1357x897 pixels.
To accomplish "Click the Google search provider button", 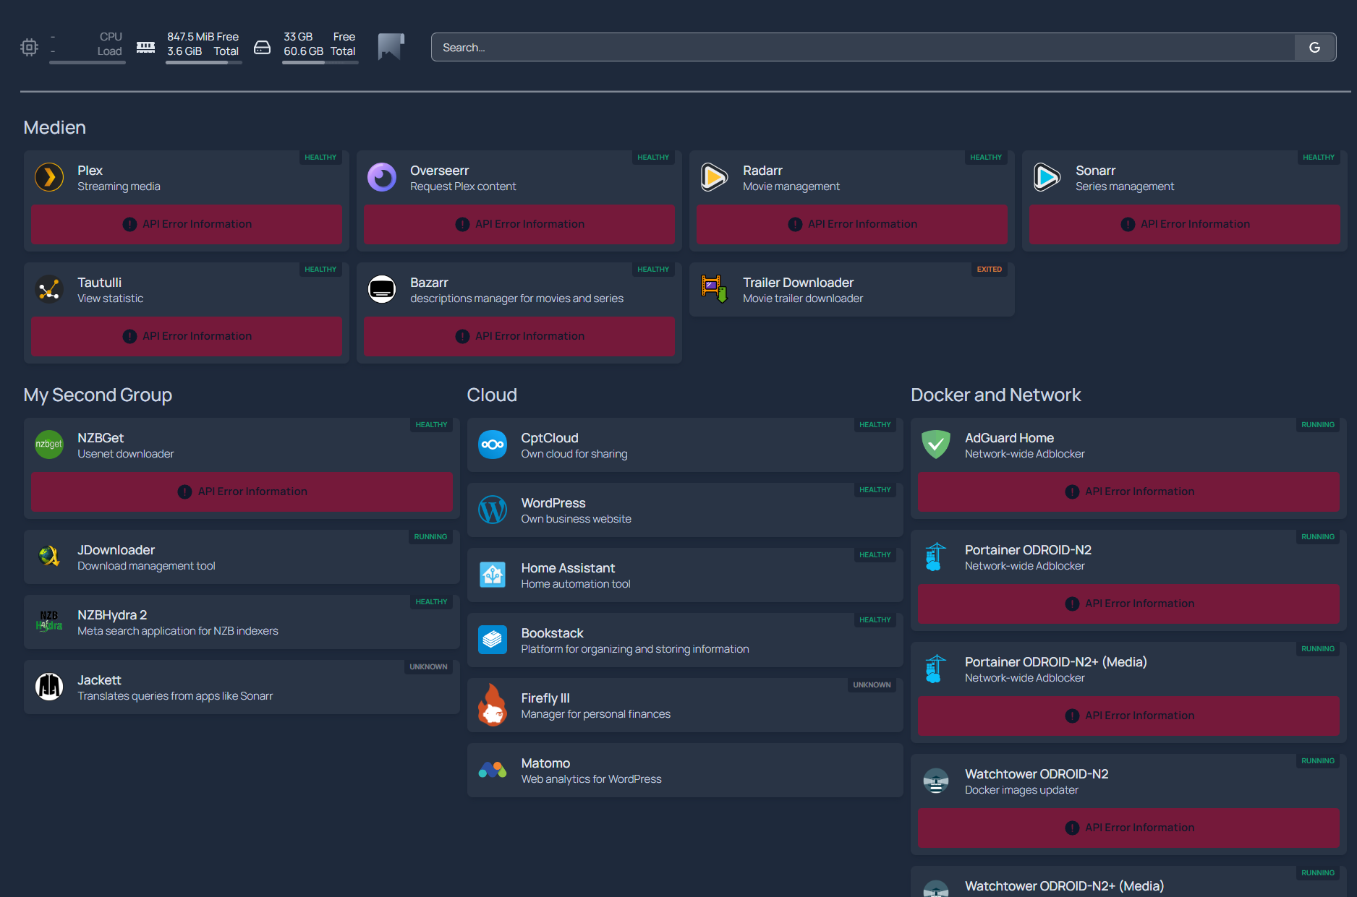I will [x=1314, y=47].
